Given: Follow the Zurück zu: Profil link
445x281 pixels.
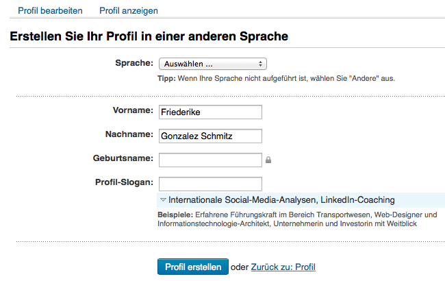Looking at the screenshot, I should click(283, 267).
